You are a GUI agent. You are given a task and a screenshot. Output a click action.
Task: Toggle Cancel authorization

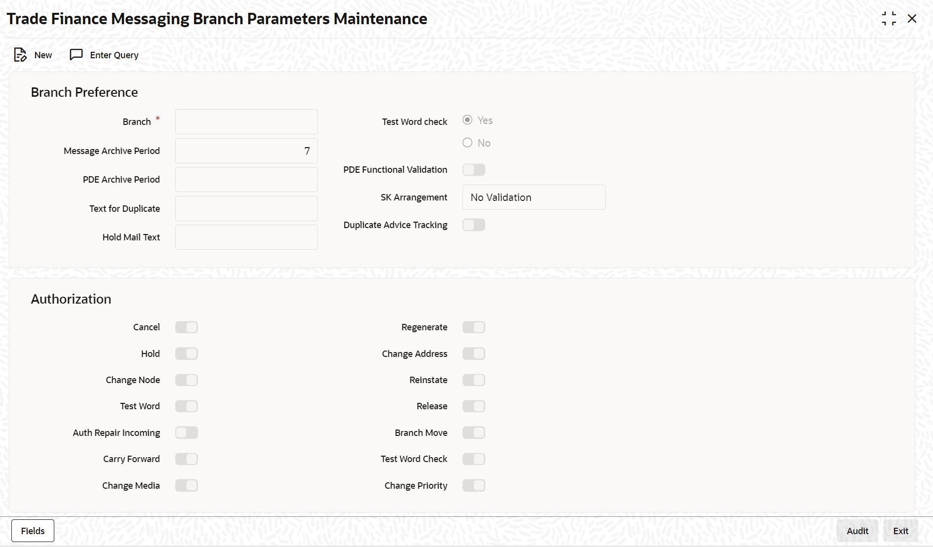[x=186, y=327]
